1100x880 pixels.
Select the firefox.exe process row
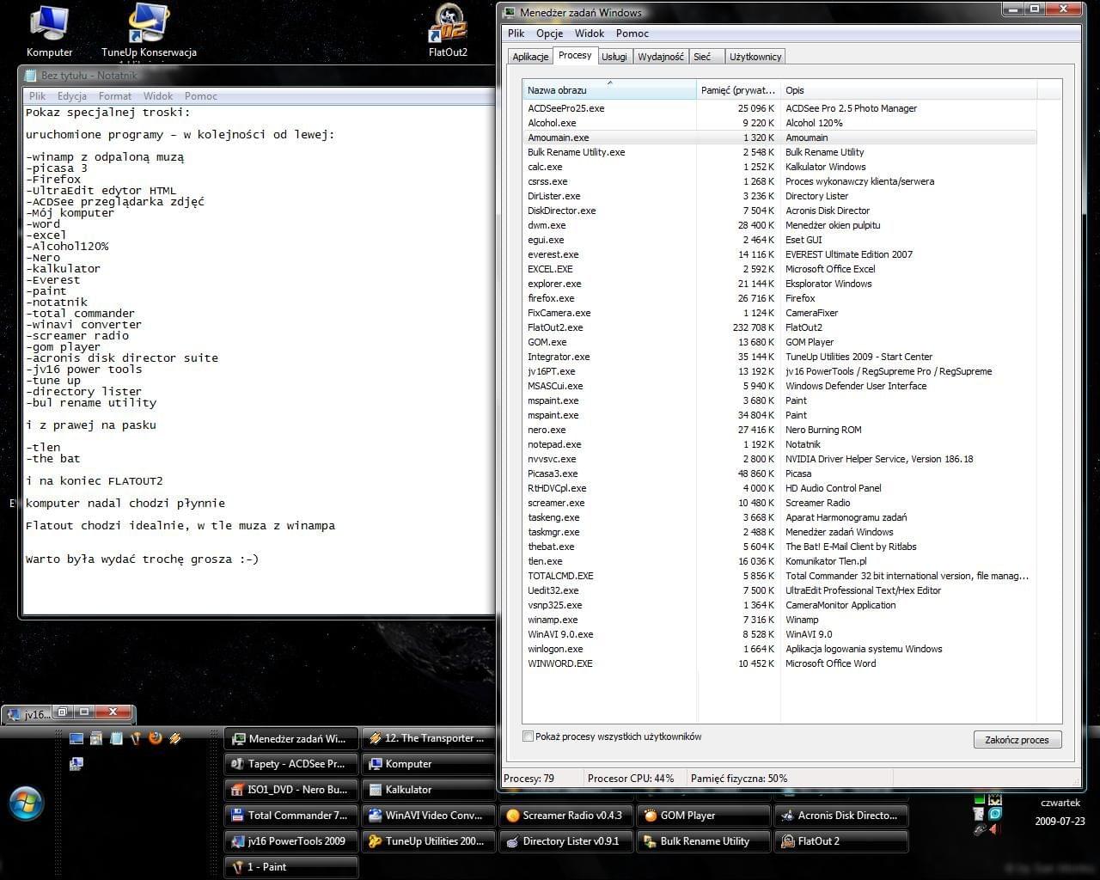click(779, 298)
